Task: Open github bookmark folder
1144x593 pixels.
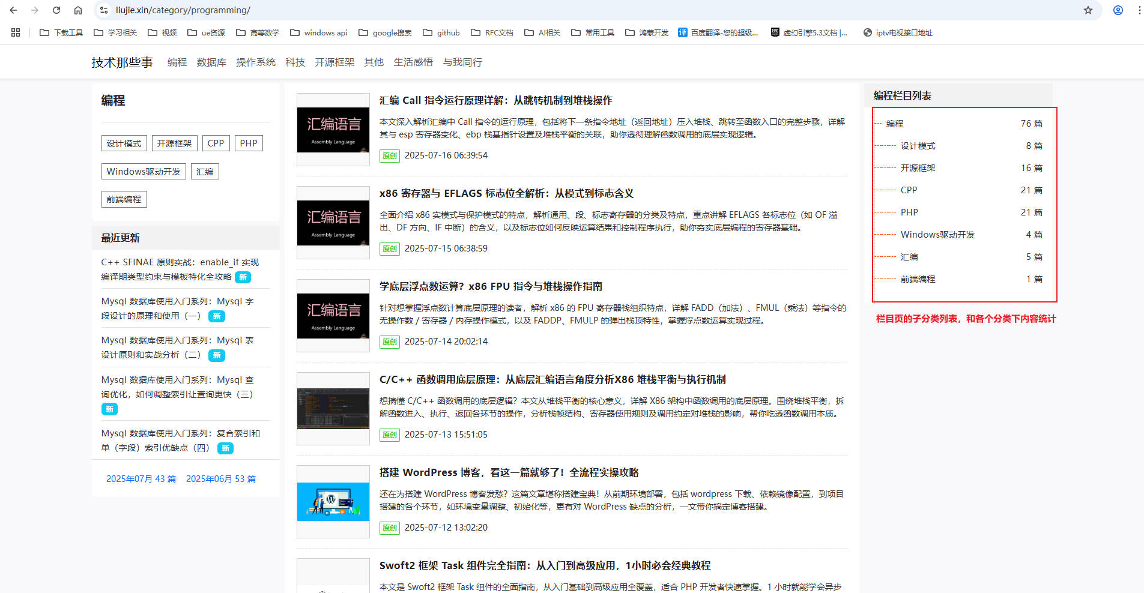Action: pyautogui.click(x=441, y=32)
